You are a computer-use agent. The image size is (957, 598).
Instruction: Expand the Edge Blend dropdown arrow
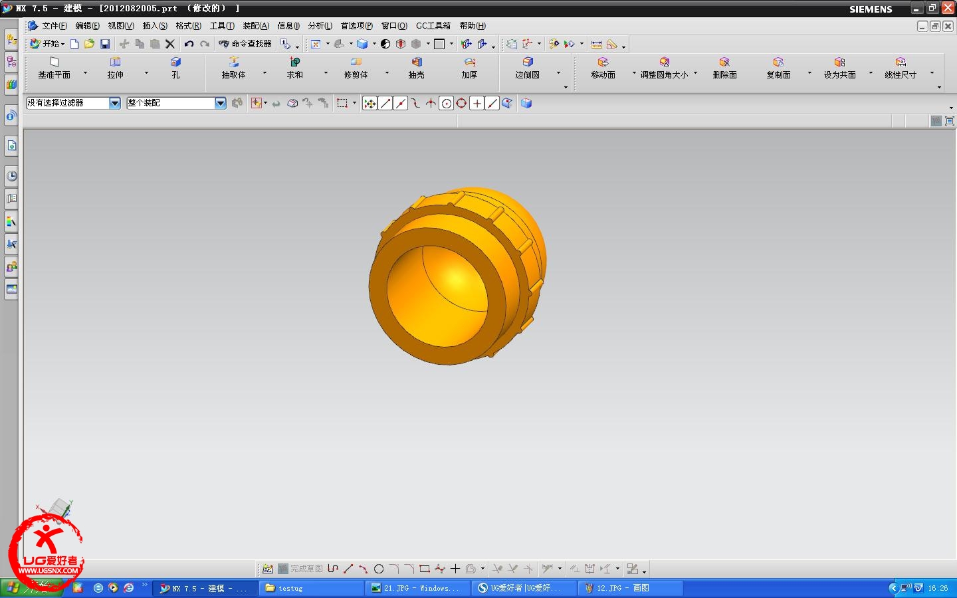[559, 73]
